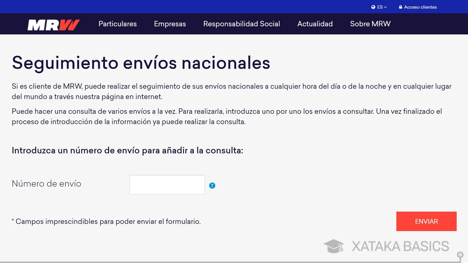Click the Seguimiento envíos nacionales heading
This screenshot has width=468, height=263.
[141, 63]
